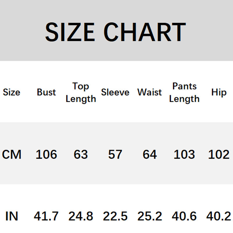The image size is (233, 233).
Task: Select the top length value 63
Action: tap(81, 154)
